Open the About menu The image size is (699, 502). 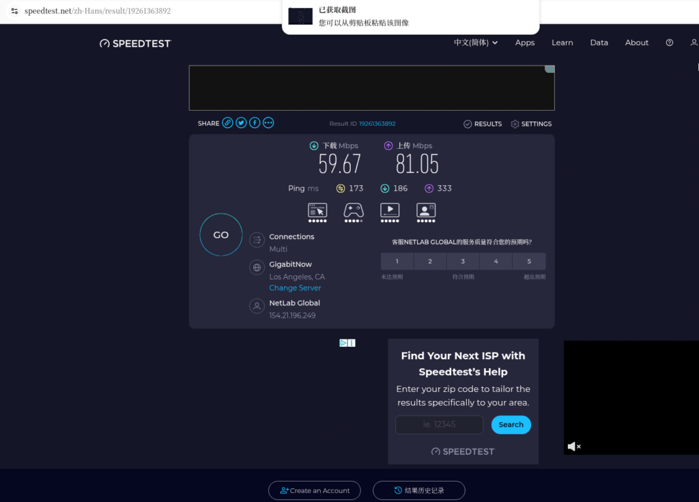click(637, 42)
